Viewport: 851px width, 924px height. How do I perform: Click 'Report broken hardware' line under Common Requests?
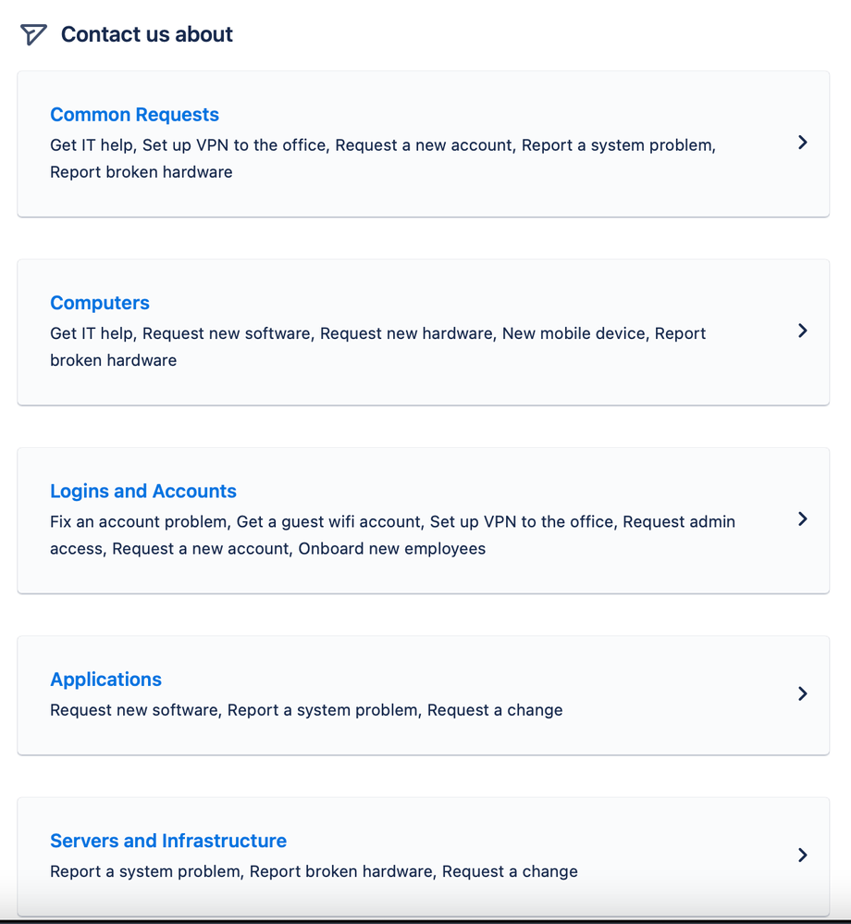[142, 172]
